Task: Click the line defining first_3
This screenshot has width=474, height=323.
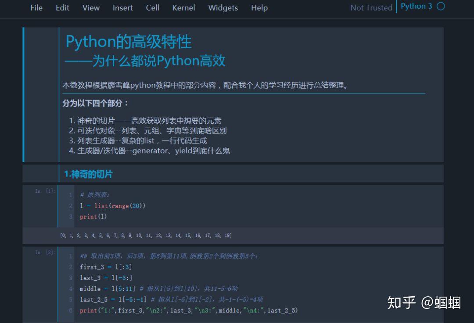Action: (x=106, y=267)
